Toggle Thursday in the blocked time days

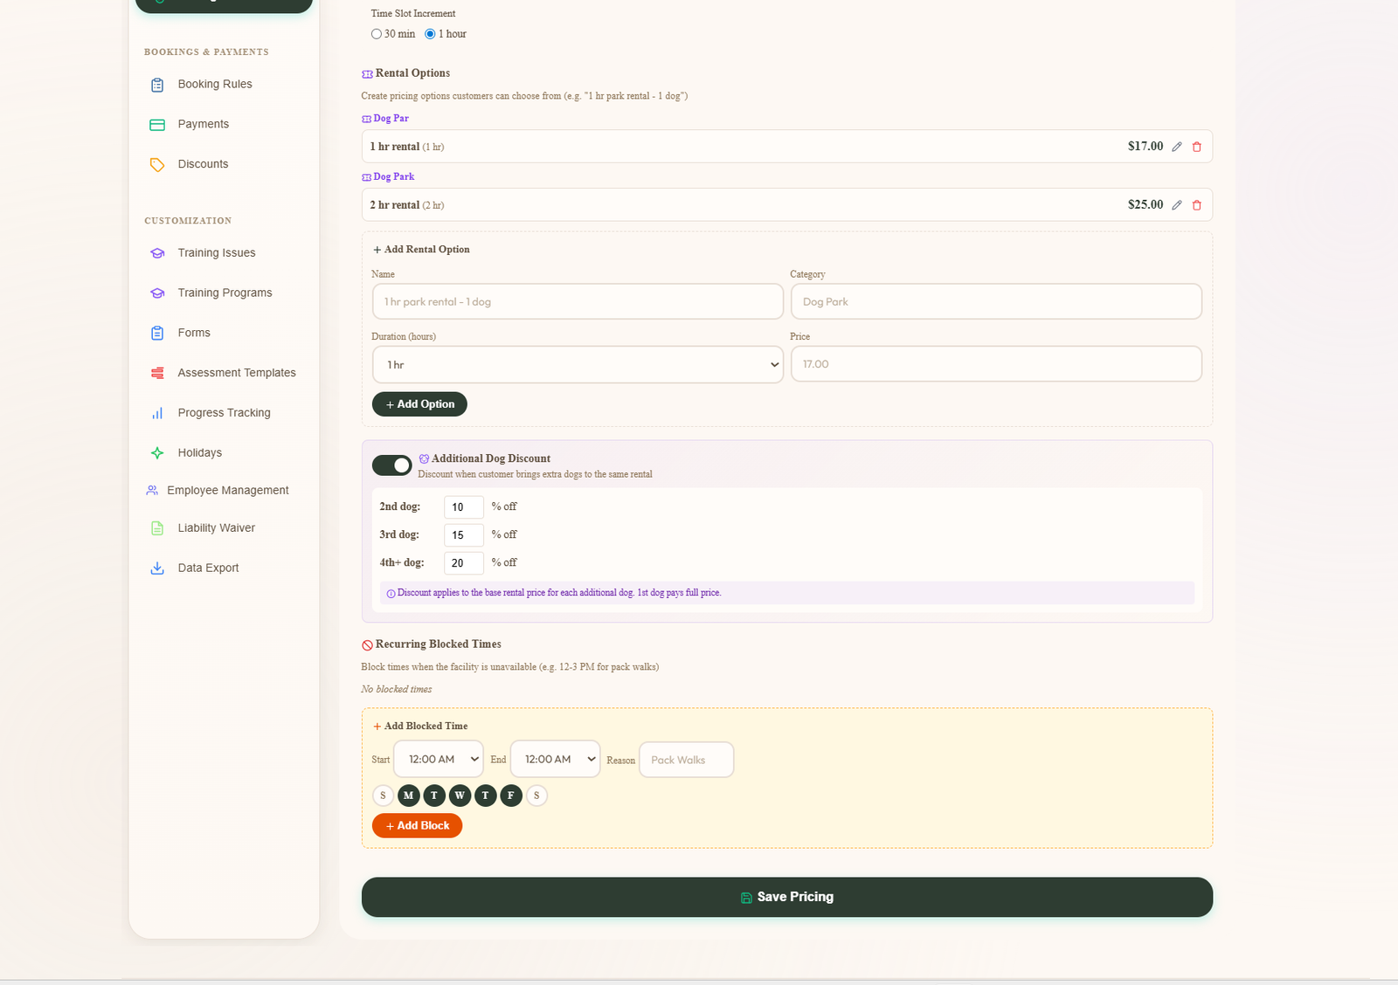(486, 796)
